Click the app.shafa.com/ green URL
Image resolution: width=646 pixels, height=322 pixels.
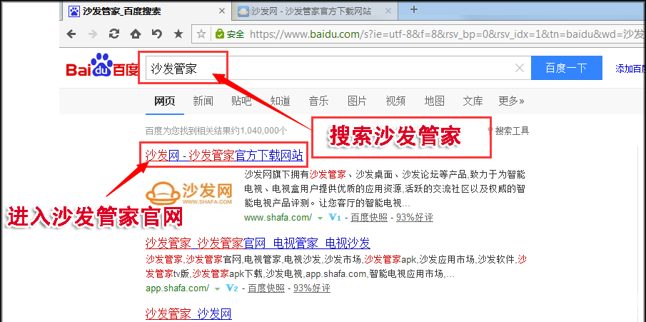click(178, 288)
